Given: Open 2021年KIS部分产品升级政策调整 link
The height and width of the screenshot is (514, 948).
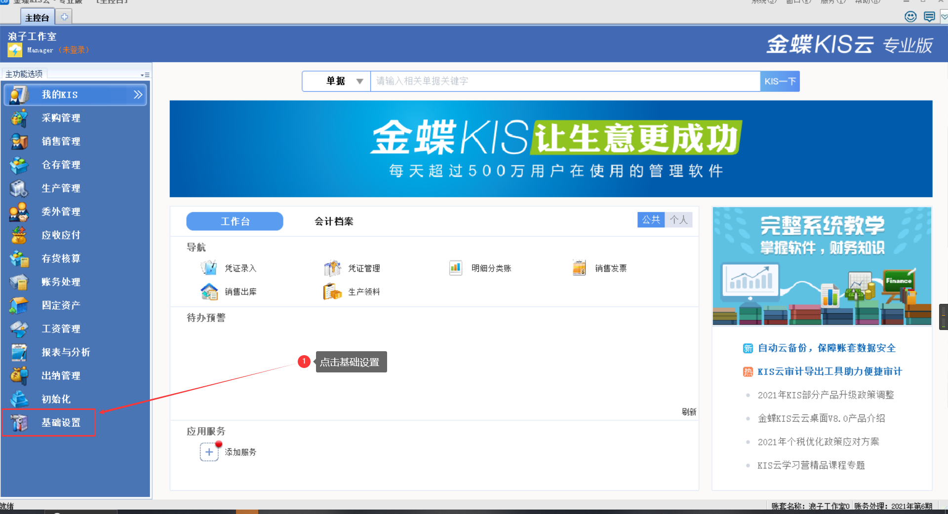Looking at the screenshot, I should click(826, 395).
